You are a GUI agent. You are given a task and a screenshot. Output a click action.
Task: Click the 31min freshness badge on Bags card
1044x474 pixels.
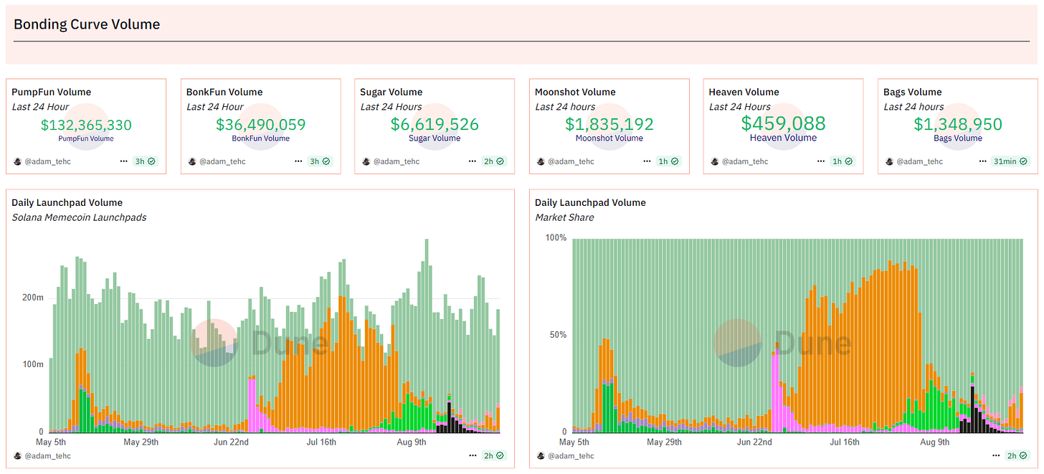[1010, 161]
